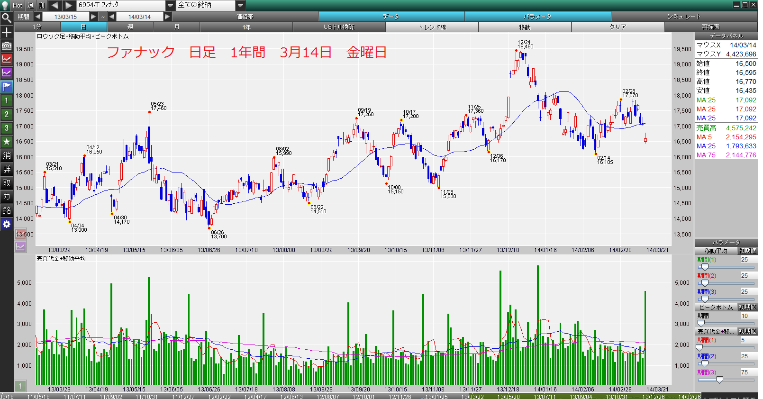The height and width of the screenshot is (399, 763).
Task: Click the 移動 move button
Action: click(525, 27)
